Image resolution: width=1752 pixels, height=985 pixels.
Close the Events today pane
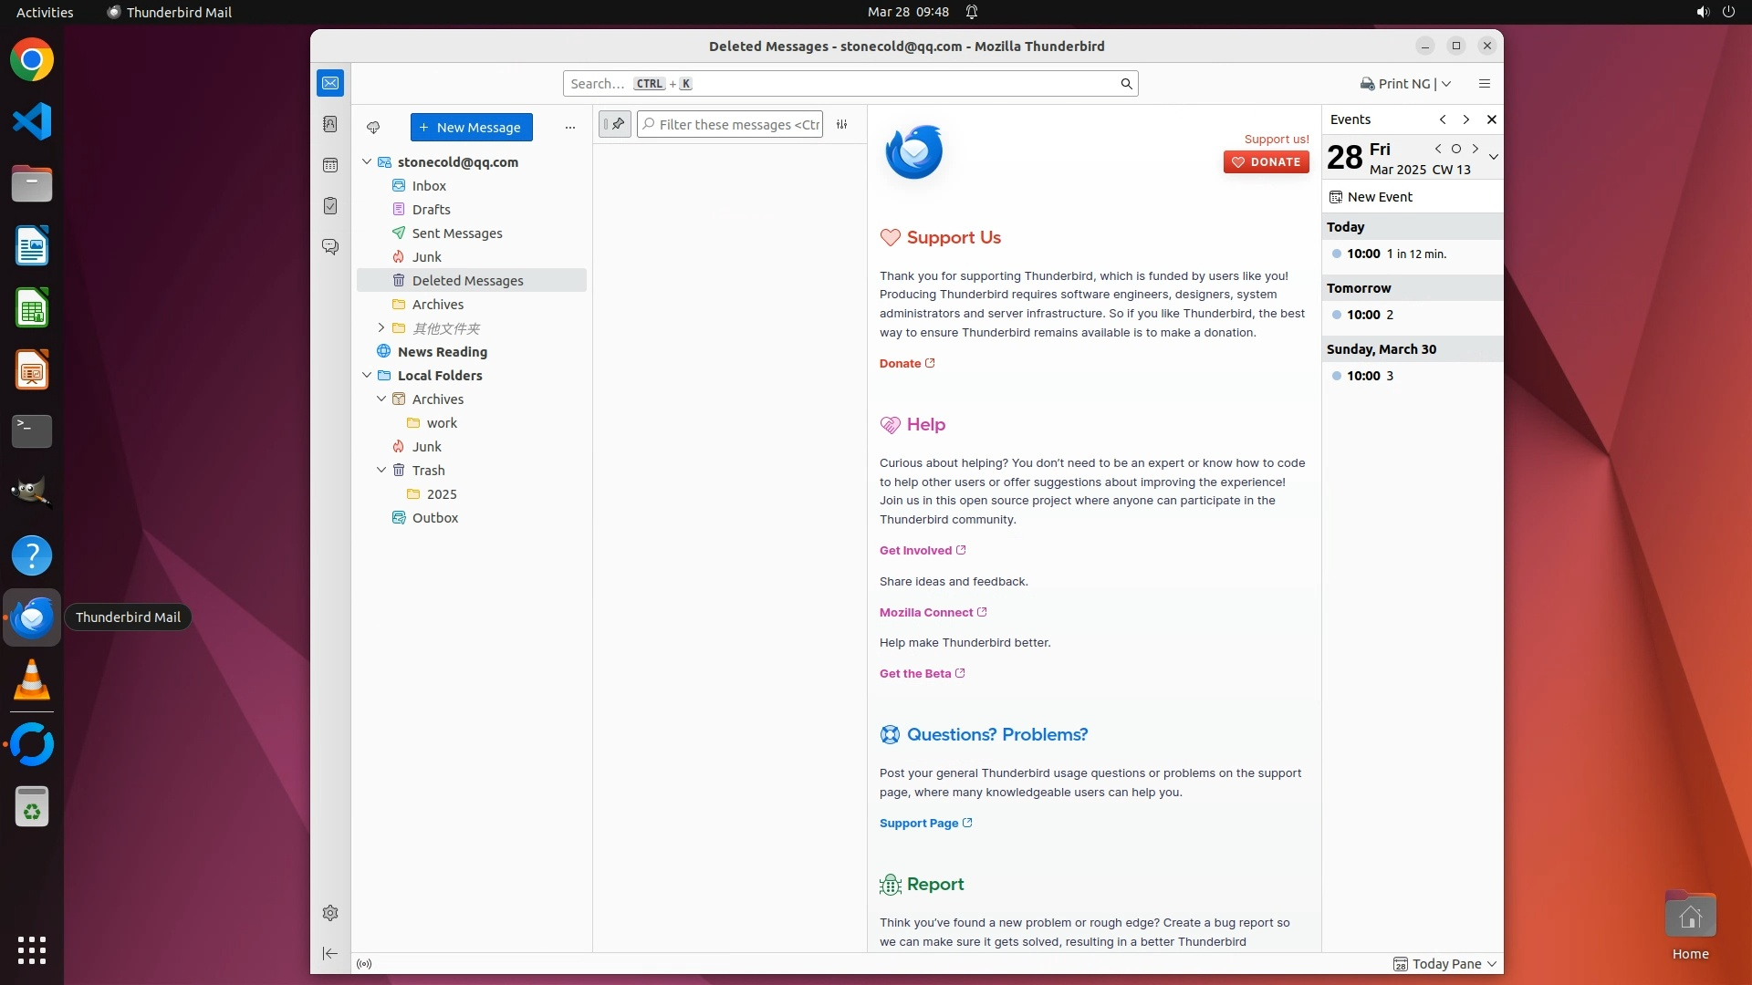[1492, 119]
